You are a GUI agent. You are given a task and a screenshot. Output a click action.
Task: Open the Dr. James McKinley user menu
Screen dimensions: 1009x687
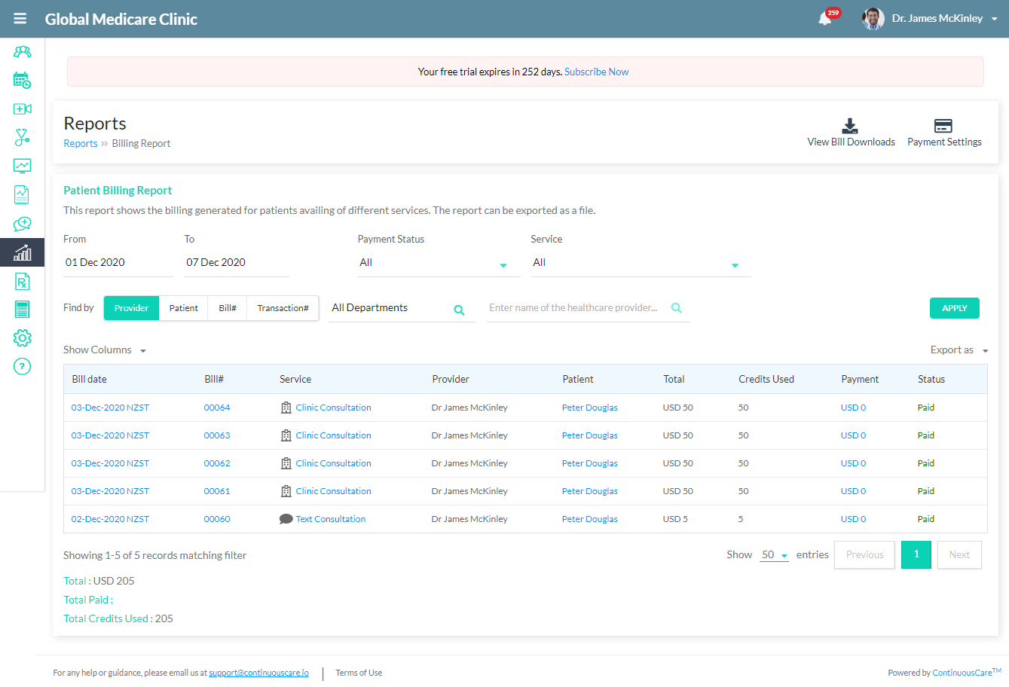pos(937,19)
